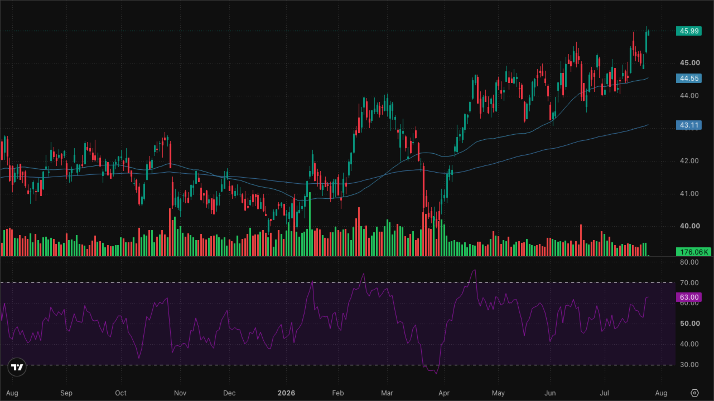Click the 45.00 price scale level
714x401 pixels.
690,63
